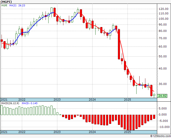The height and width of the screenshot is (138, 171).
Task: Click 2021 on the price chart timeline
Action: coord(4,100)
